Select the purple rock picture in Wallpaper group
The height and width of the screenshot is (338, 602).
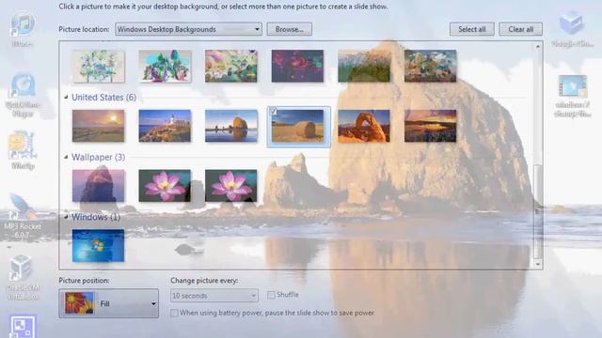click(98, 186)
